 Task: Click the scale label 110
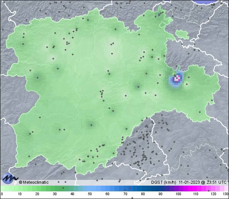[196, 194]
